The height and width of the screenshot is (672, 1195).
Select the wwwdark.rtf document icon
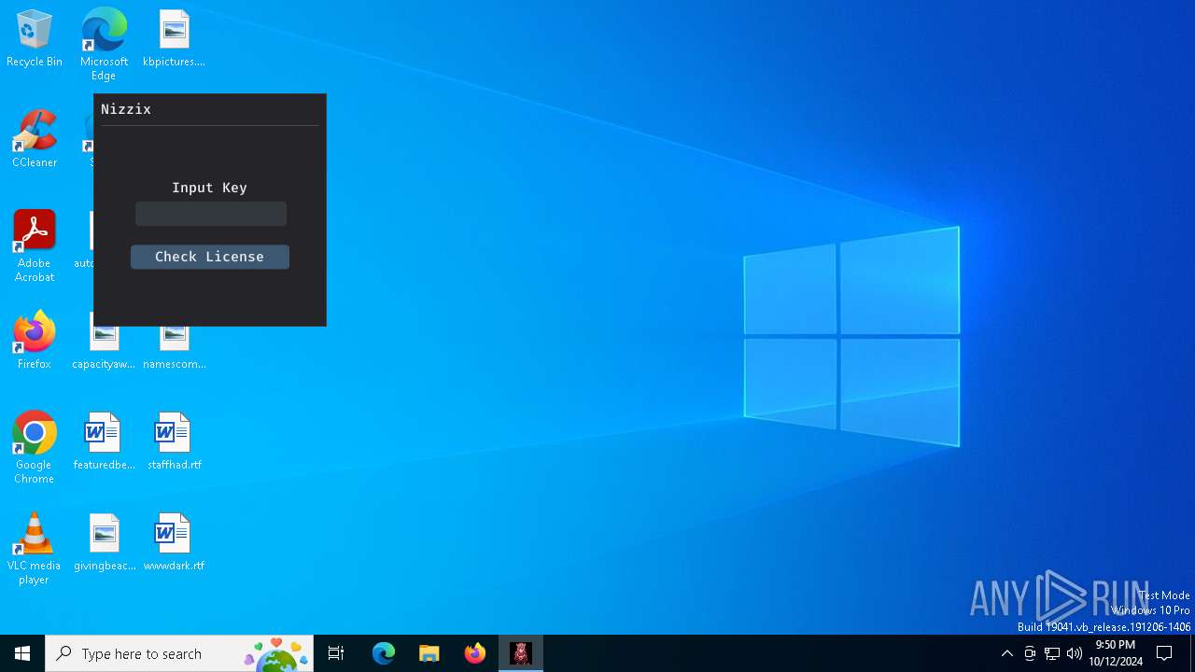click(x=175, y=543)
